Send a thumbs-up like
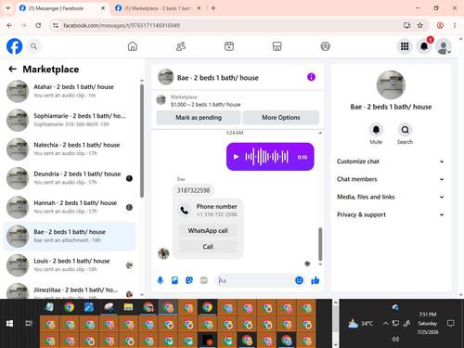Viewport: 464px width, 348px height. click(316, 280)
